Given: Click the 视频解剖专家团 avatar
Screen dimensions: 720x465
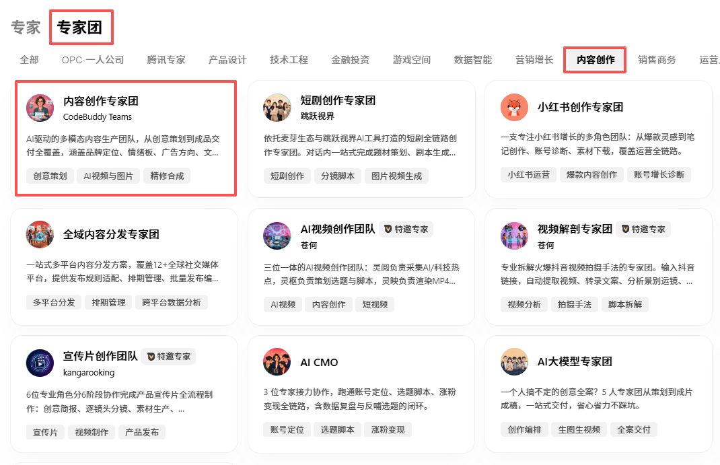Looking at the screenshot, I should point(514,236).
